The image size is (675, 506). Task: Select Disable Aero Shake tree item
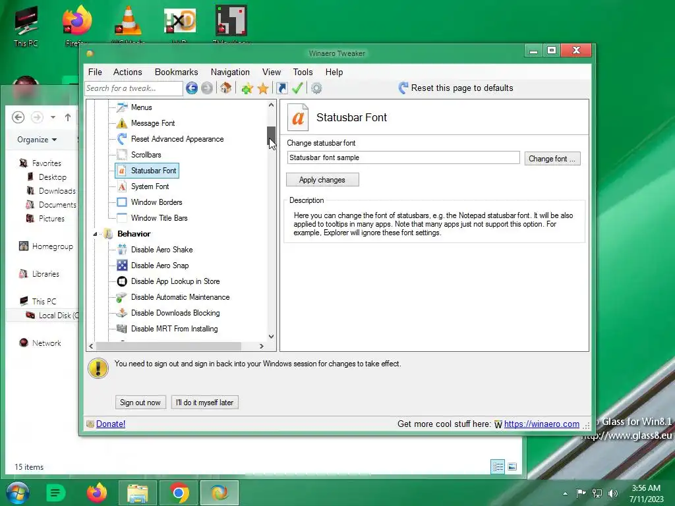[x=162, y=250]
